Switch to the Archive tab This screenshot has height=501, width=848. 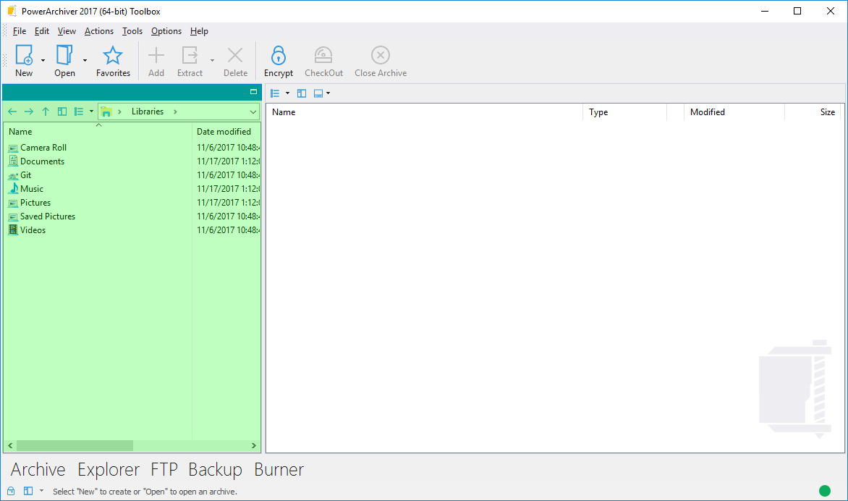(x=38, y=470)
